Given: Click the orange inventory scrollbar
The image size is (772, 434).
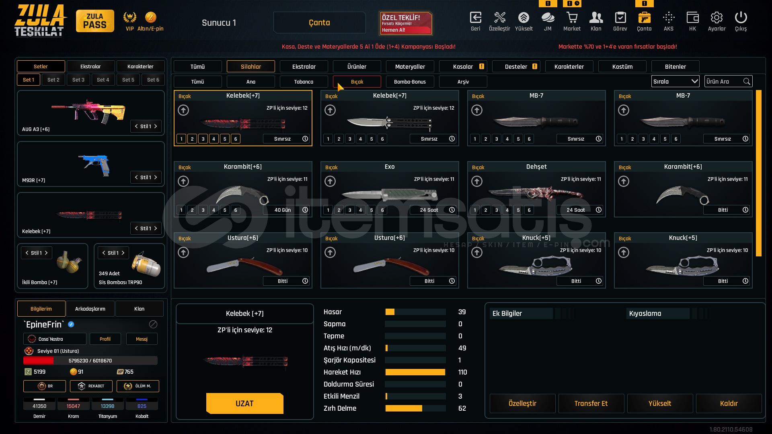Looking at the screenshot, I should pos(758,173).
